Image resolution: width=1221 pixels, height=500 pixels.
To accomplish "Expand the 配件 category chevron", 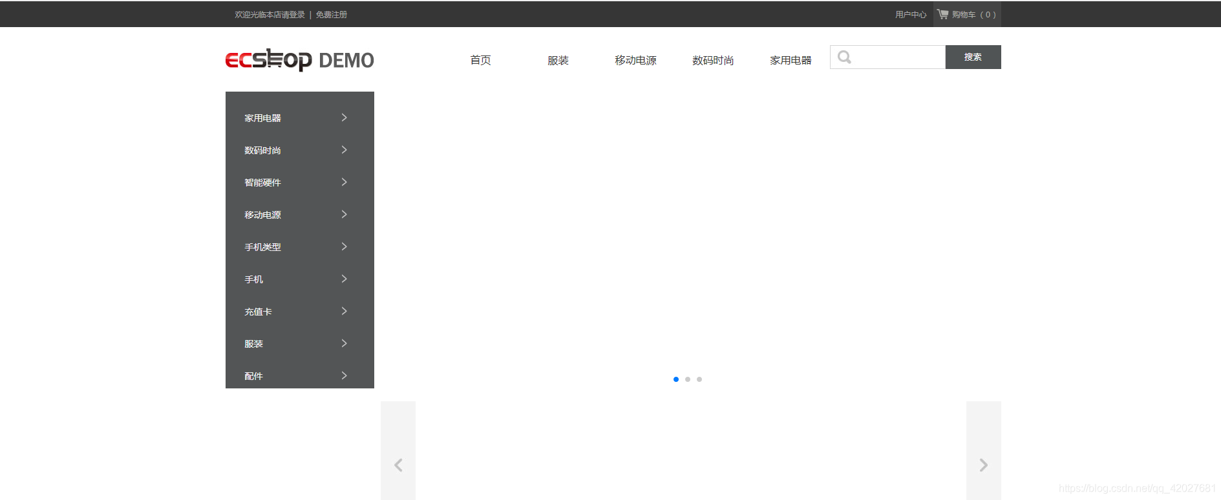I will click(x=344, y=375).
